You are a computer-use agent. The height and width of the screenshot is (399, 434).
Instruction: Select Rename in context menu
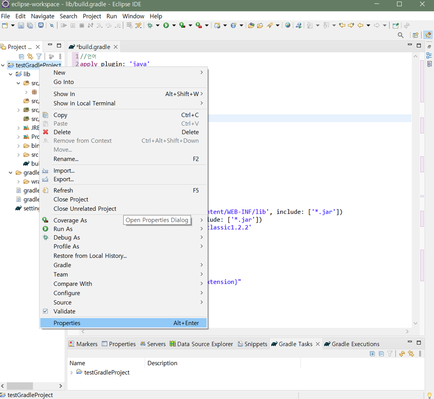pyautogui.click(x=123, y=159)
